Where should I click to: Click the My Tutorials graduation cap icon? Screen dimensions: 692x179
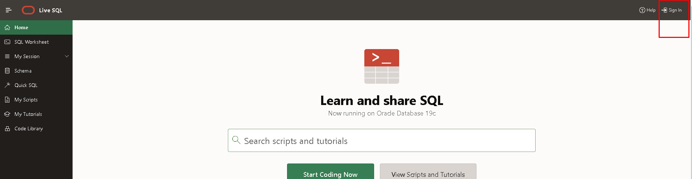7,114
